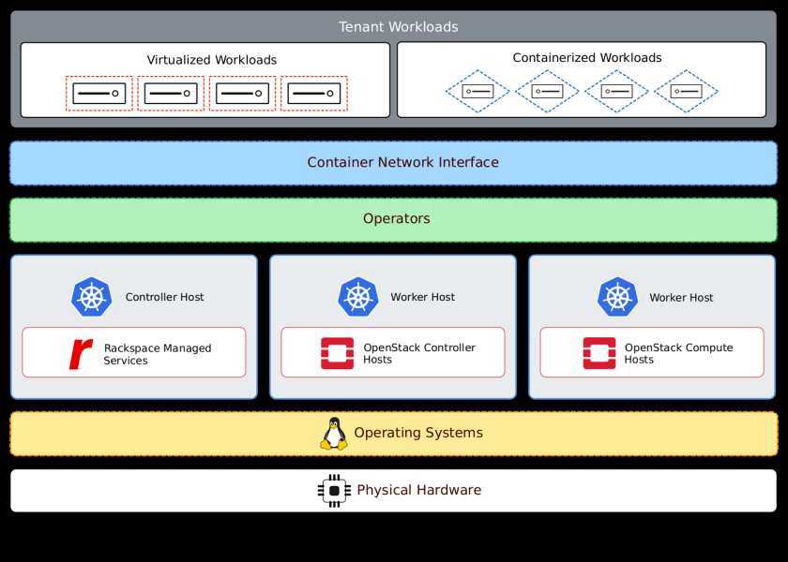The image size is (788, 562).
Task: Click the Tux penguin Operating Systems icon
Action: click(x=336, y=432)
